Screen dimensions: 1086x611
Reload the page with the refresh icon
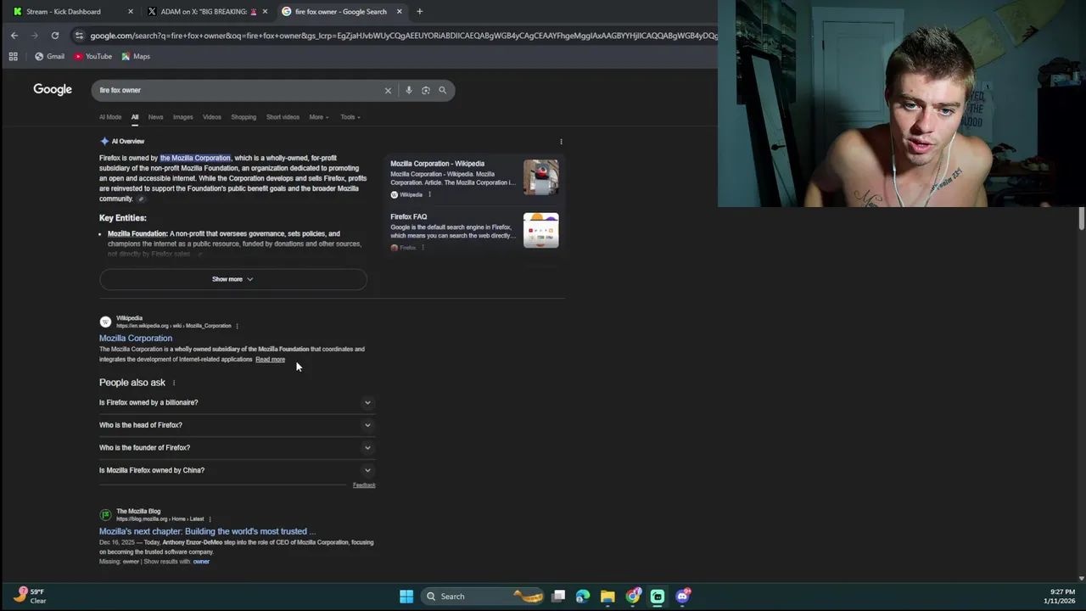(55, 36)
